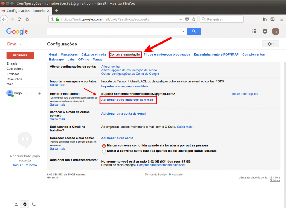Select the contacts person icon
Screen dimensions: 287x208
16,204
